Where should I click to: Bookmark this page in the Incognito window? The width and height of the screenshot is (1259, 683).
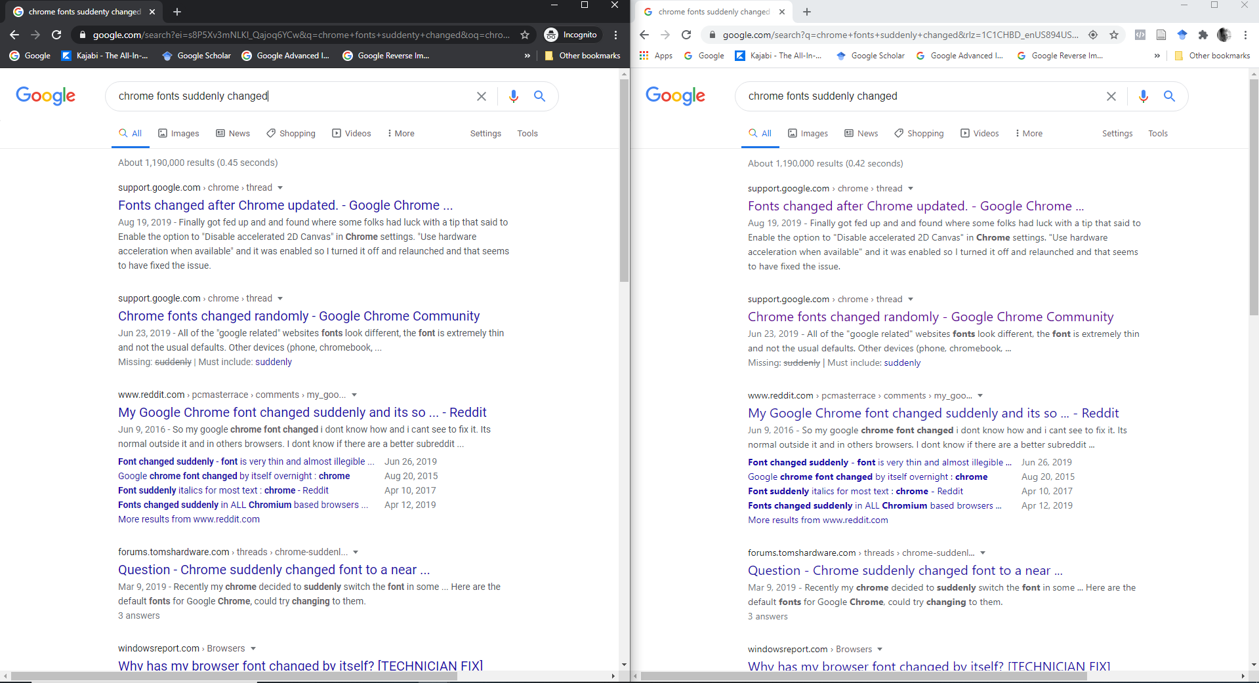(x=525, y=35)
